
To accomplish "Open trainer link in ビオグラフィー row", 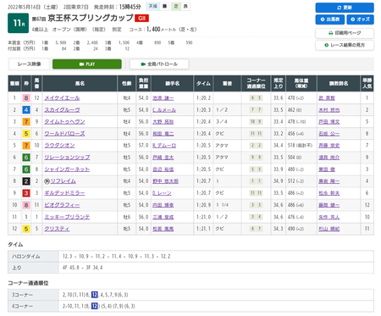I will [329, 205].
